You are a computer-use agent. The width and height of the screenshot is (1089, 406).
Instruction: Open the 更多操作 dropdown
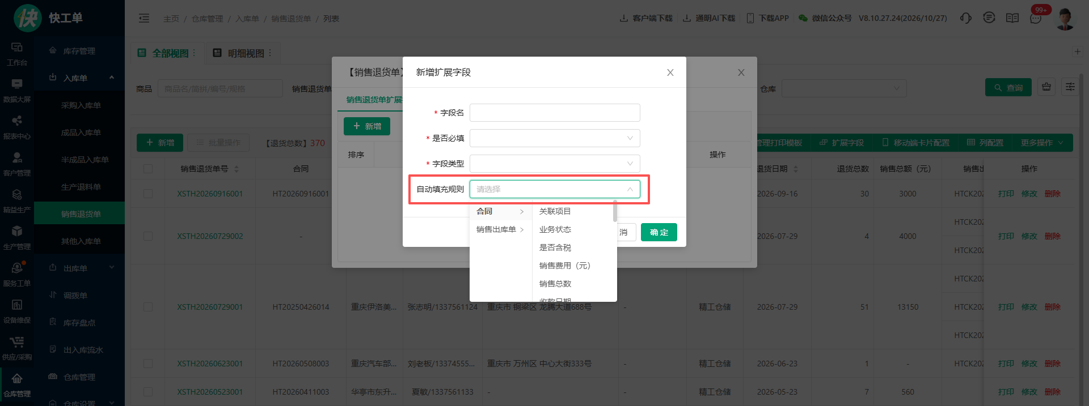click(x=1041, y=143)
